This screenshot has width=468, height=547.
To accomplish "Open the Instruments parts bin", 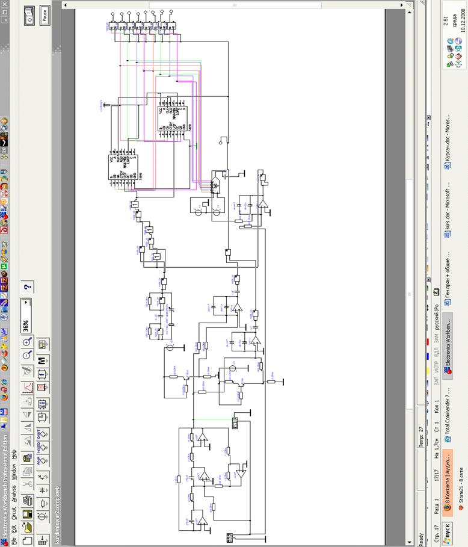I will [42, 345].
